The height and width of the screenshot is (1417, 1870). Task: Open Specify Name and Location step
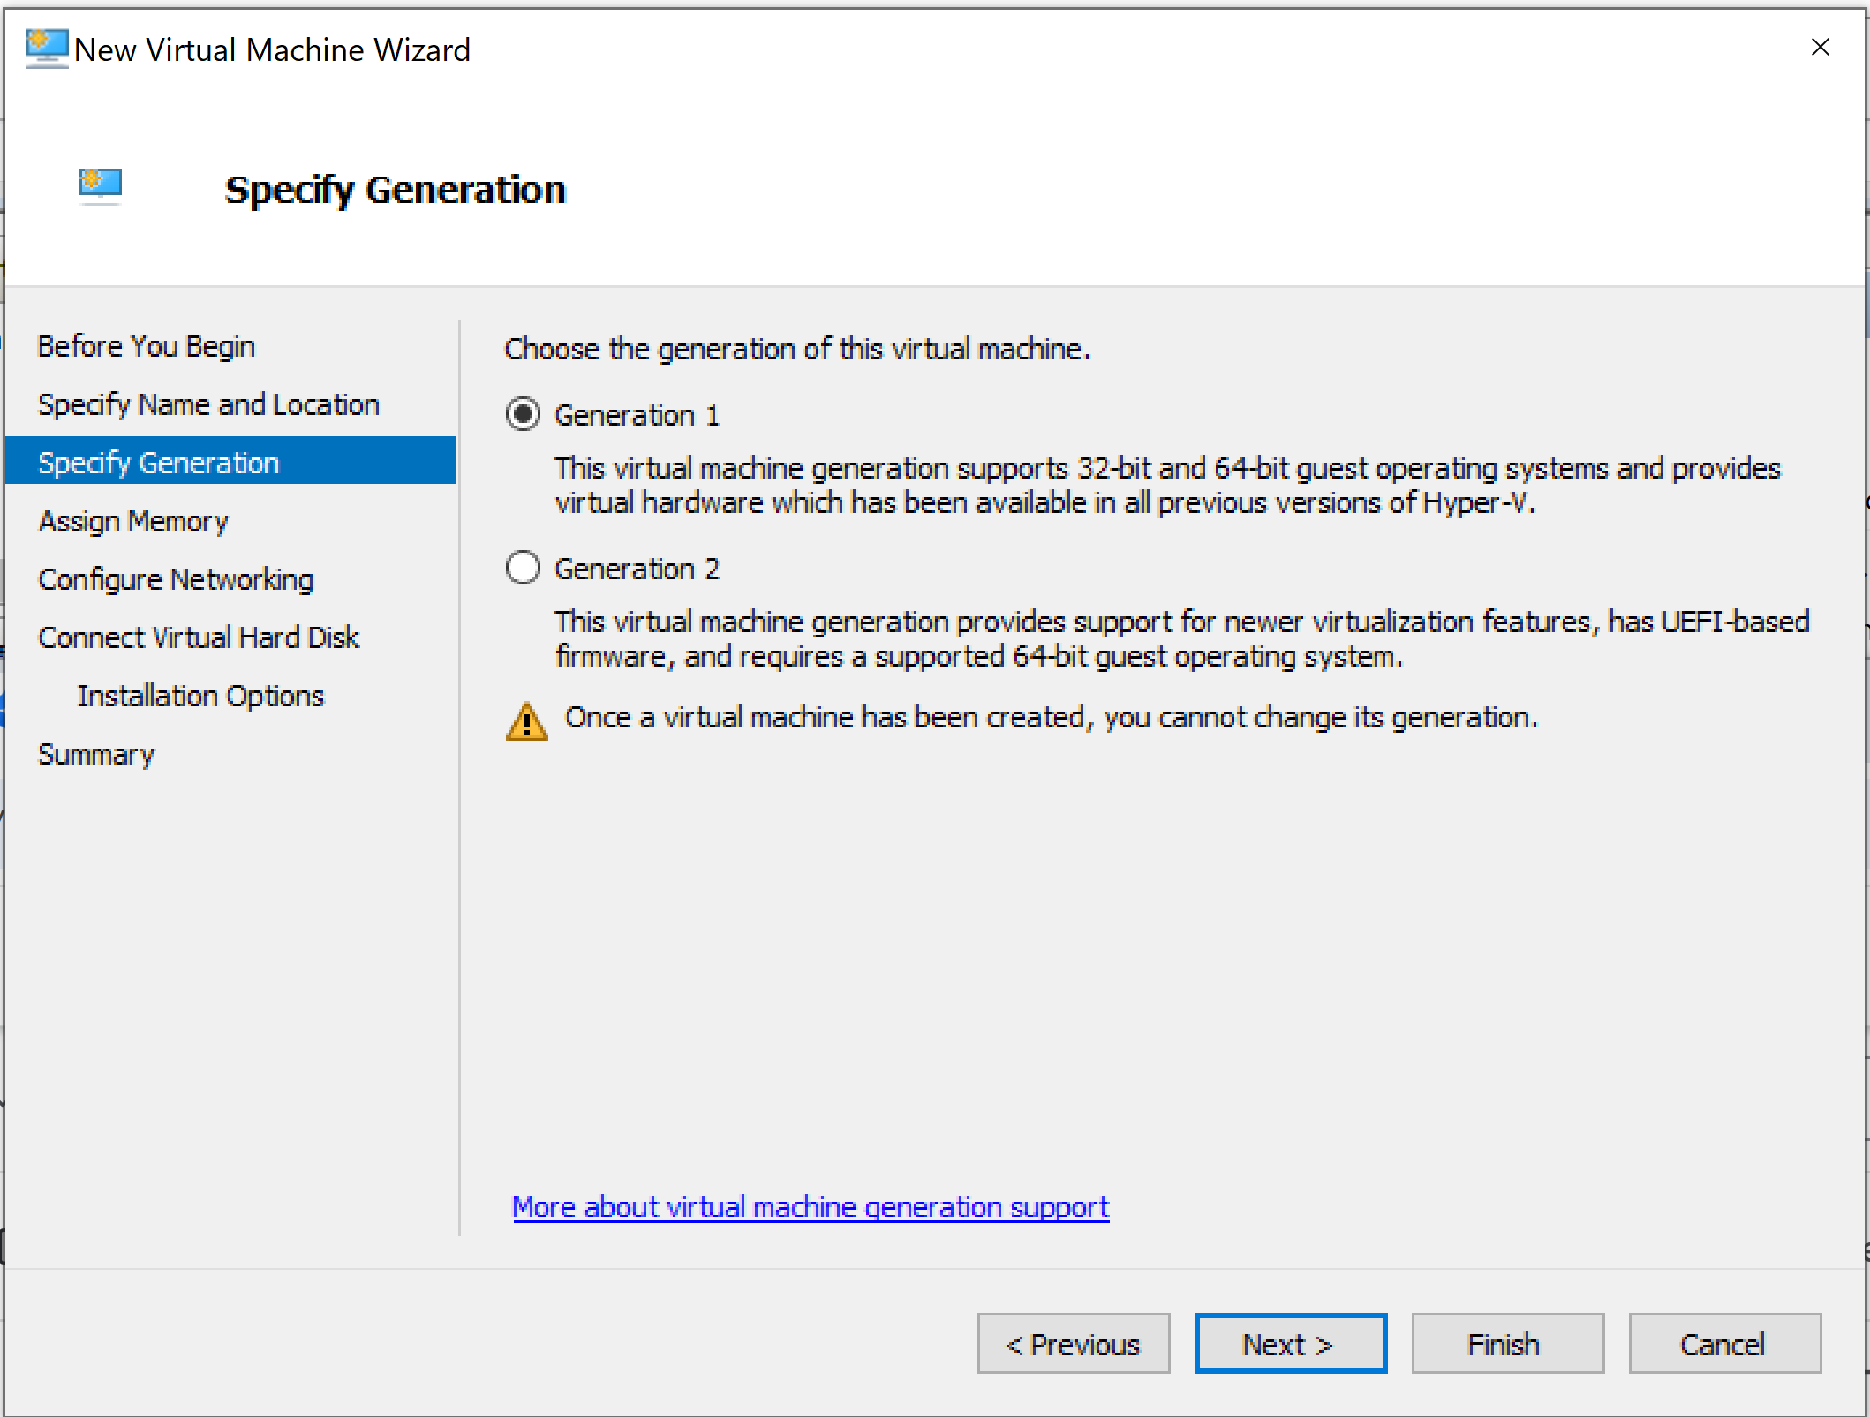point(208,404)
